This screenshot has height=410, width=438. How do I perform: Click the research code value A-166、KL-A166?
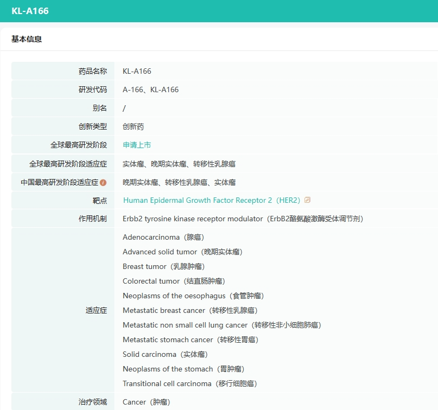pos(150,89)
